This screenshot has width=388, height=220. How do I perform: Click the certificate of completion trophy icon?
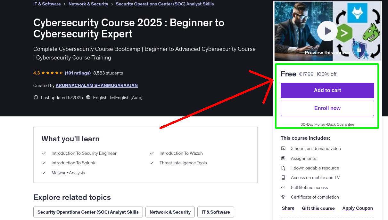[x=283, y=197]
